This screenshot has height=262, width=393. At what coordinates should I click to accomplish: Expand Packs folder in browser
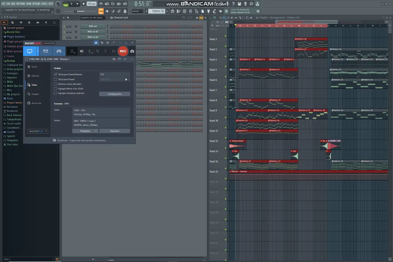click(x=8, y=99)
